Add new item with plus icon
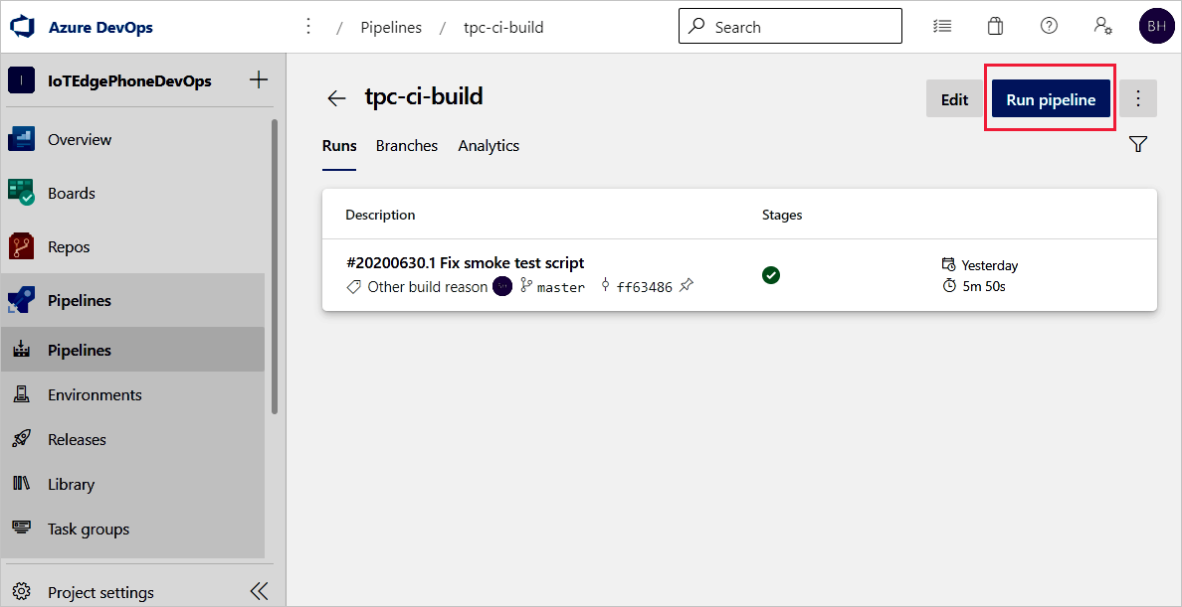 pyautogui.click(x=259, y=80)
